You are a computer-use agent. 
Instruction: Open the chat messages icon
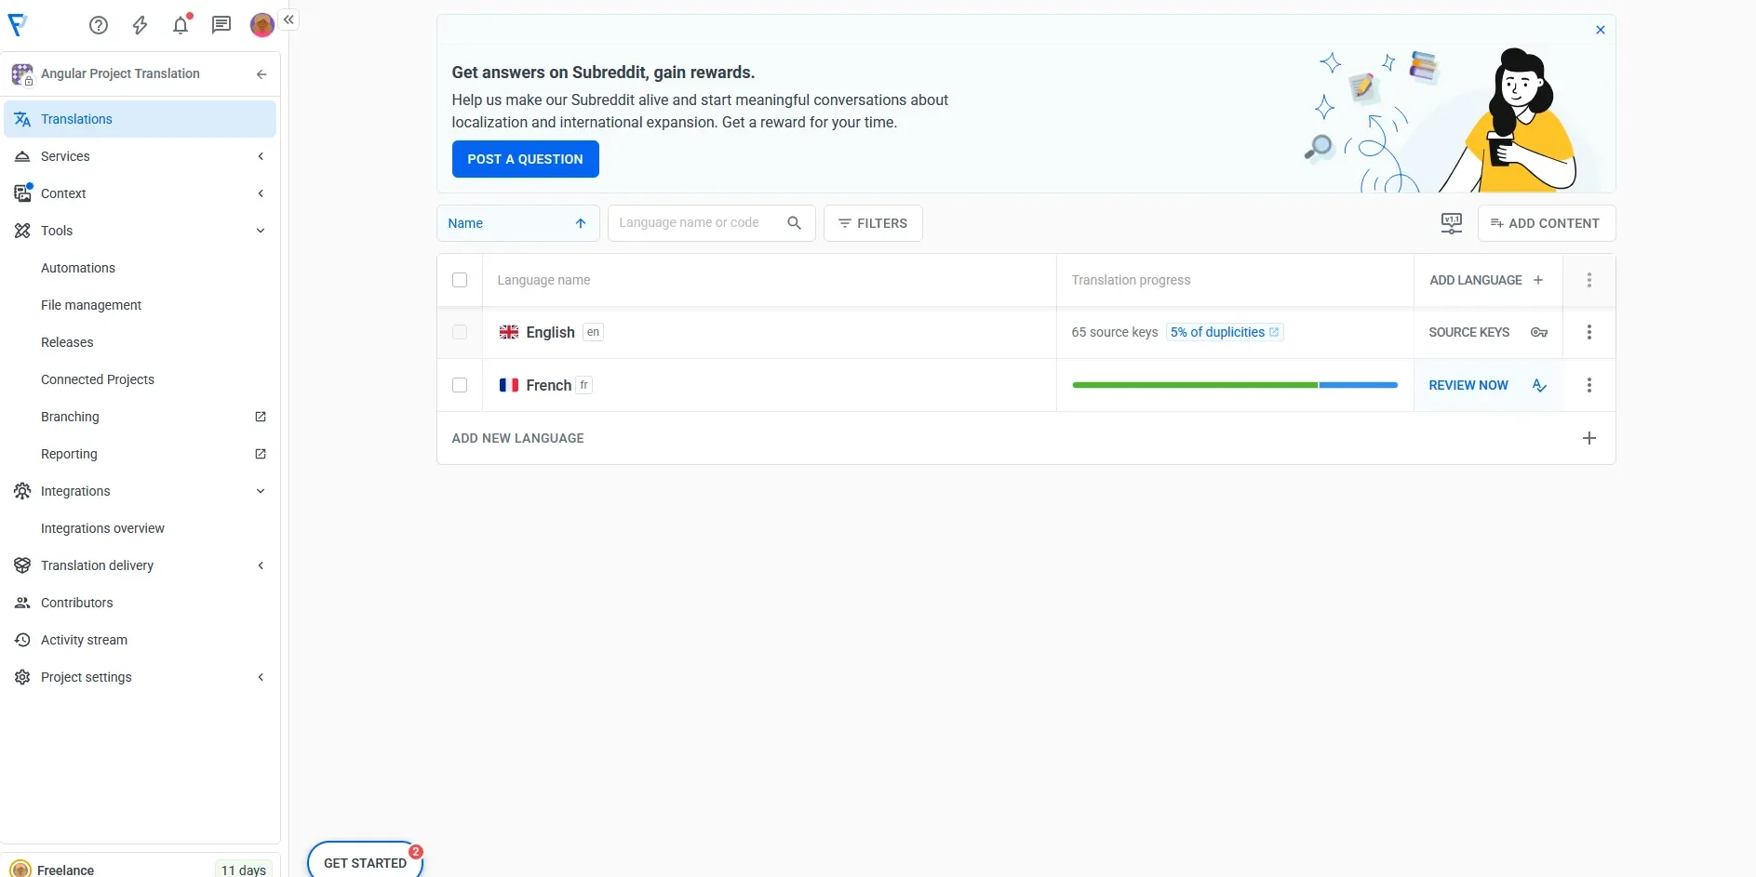(221, 25)
